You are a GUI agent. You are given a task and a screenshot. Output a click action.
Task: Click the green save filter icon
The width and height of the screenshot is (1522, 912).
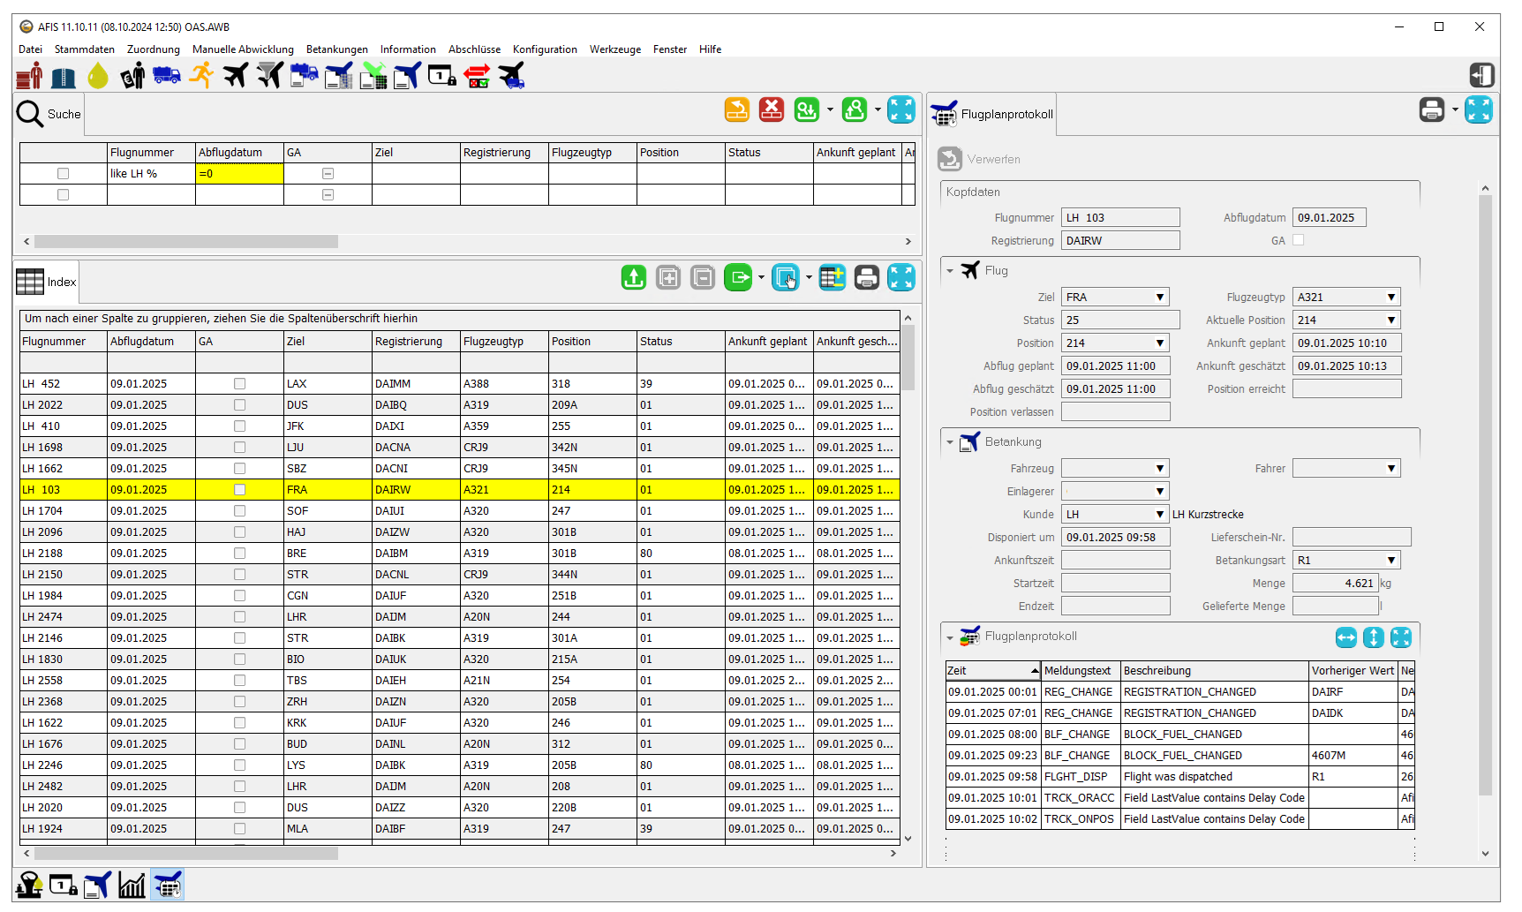point(854,109)
